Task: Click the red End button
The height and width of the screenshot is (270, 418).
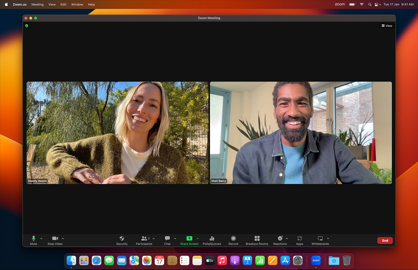Action: point(385,240)
